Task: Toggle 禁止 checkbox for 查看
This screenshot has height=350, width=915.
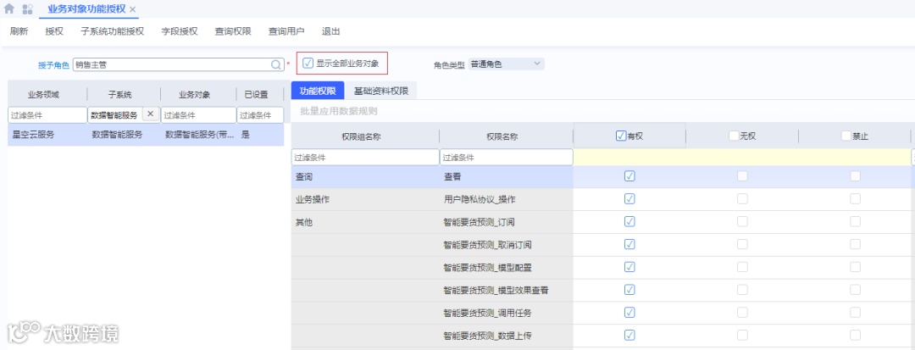Action: point(855,176)
